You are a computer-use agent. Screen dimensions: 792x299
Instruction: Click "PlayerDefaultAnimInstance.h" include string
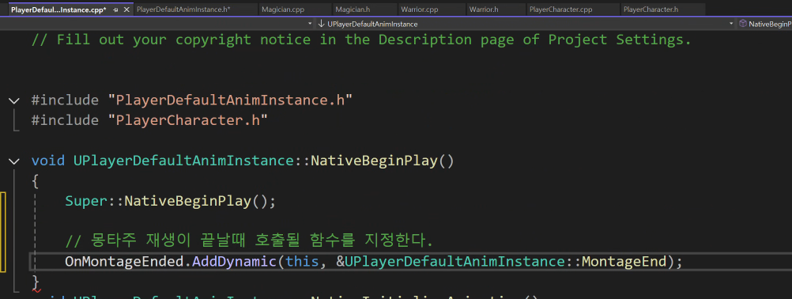pyautogui.click(x=230, y=100)
